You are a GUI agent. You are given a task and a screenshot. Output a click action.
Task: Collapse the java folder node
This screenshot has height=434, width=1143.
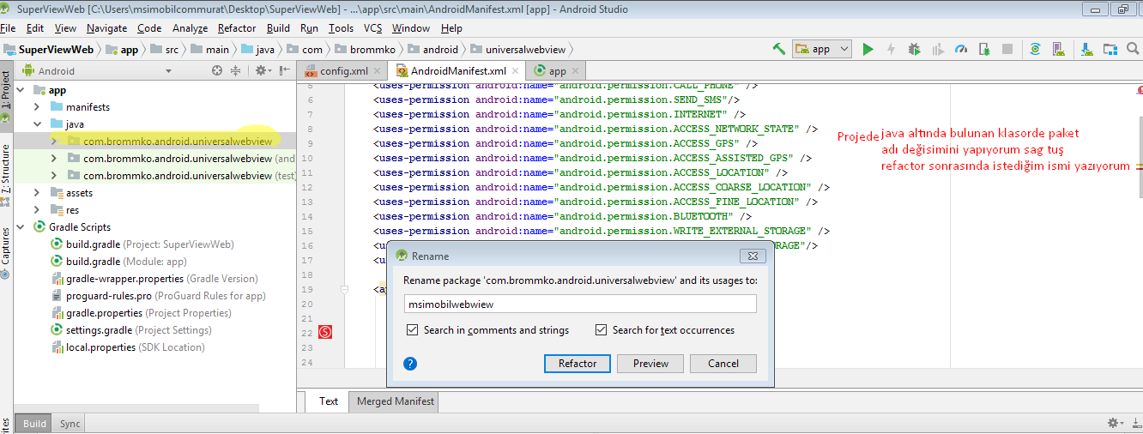click(37, 124)
